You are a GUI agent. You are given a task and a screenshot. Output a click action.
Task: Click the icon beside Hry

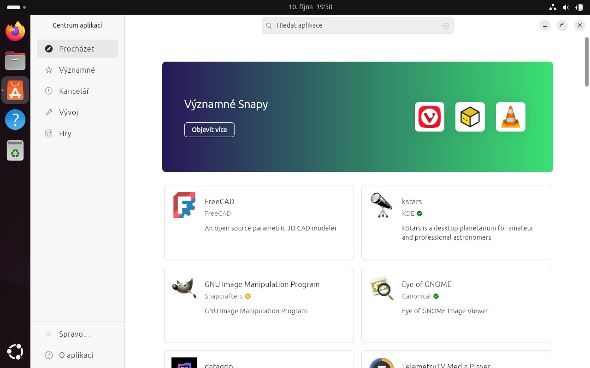[x=49, y=133]
